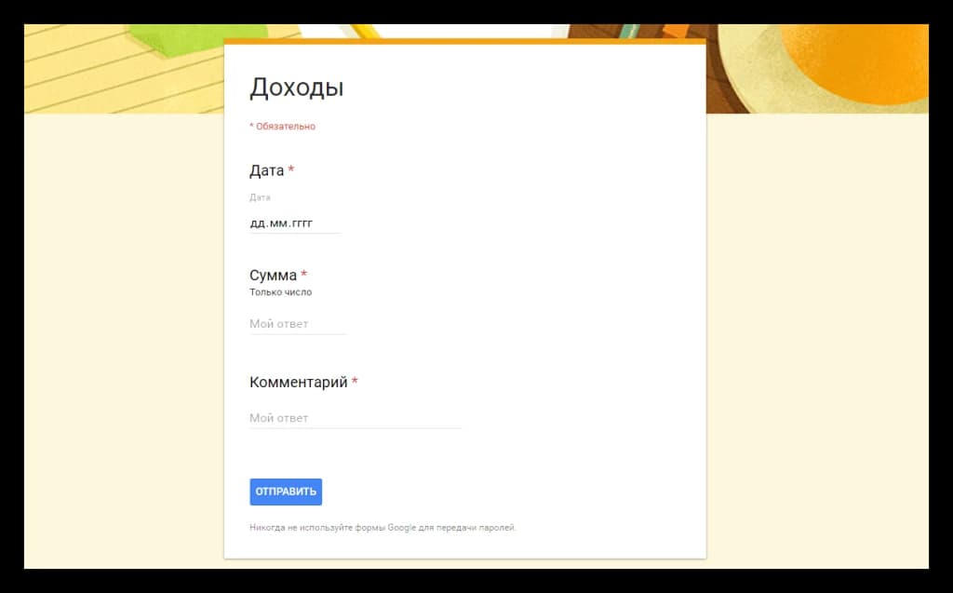Click the Только число hint text
953x593 pixels.
pos(280,292)
